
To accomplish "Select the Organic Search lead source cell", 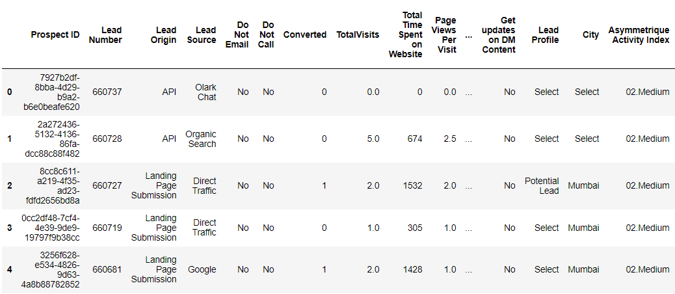I will tap(201, 139).
